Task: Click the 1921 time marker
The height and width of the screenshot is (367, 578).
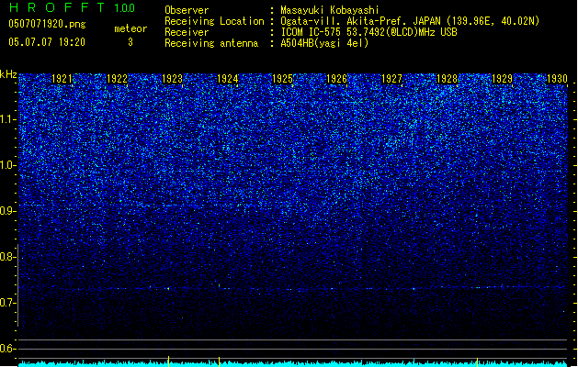Action: [x=62, y=79]
